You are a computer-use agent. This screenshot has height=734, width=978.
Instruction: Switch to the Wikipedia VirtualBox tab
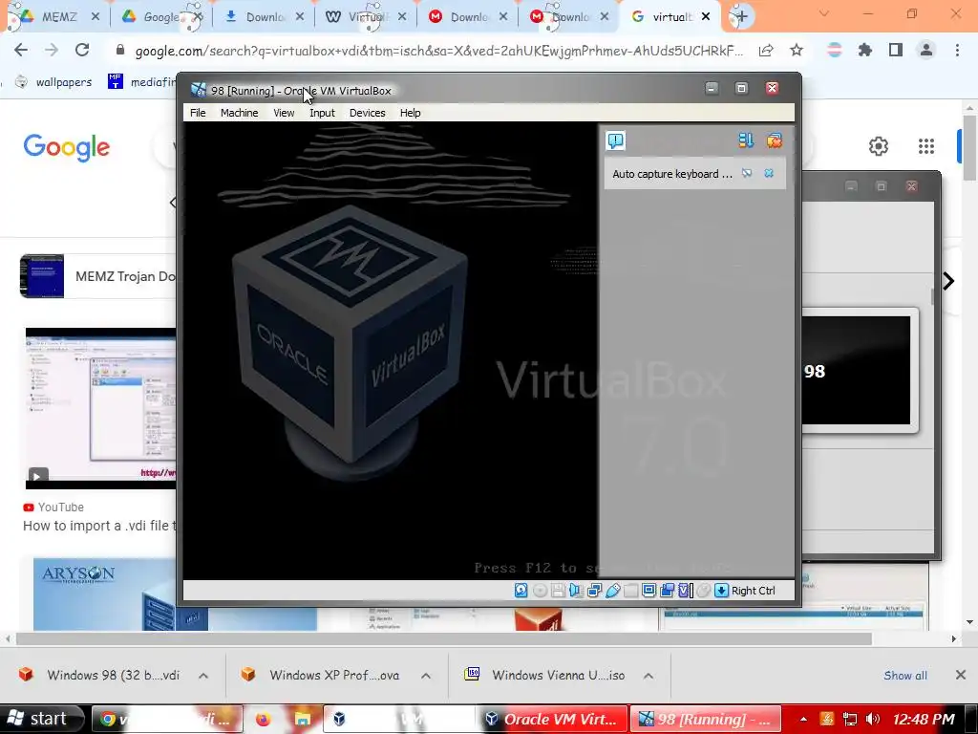tap(364, 17)
